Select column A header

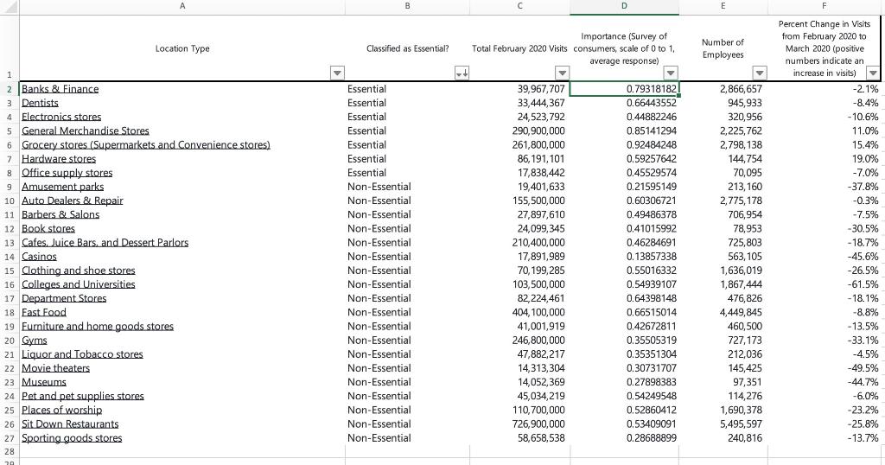[182, 6]
